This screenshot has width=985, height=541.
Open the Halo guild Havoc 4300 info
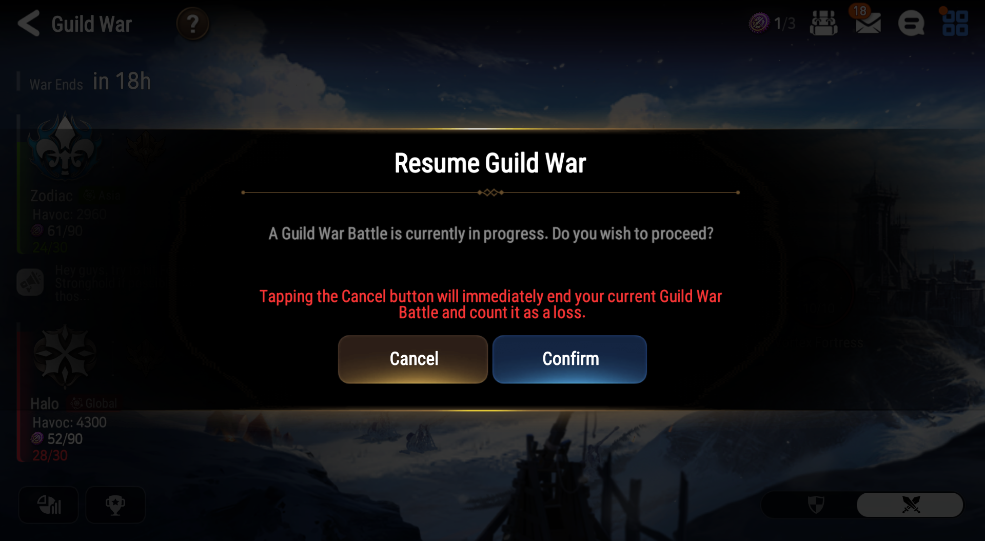point(69,422)
